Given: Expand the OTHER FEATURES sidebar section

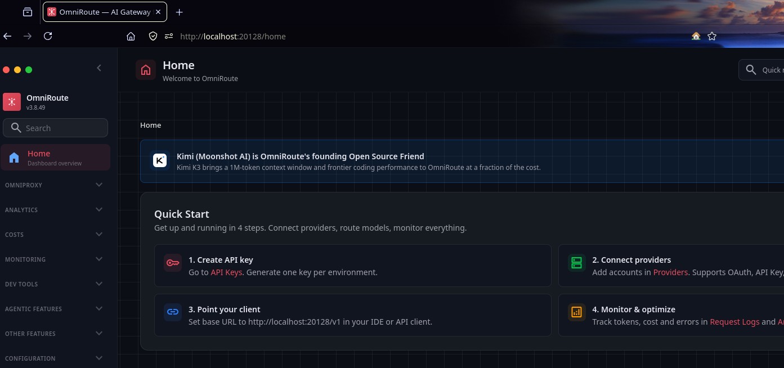Looking at the screenshot, I should tap(55, 334).
